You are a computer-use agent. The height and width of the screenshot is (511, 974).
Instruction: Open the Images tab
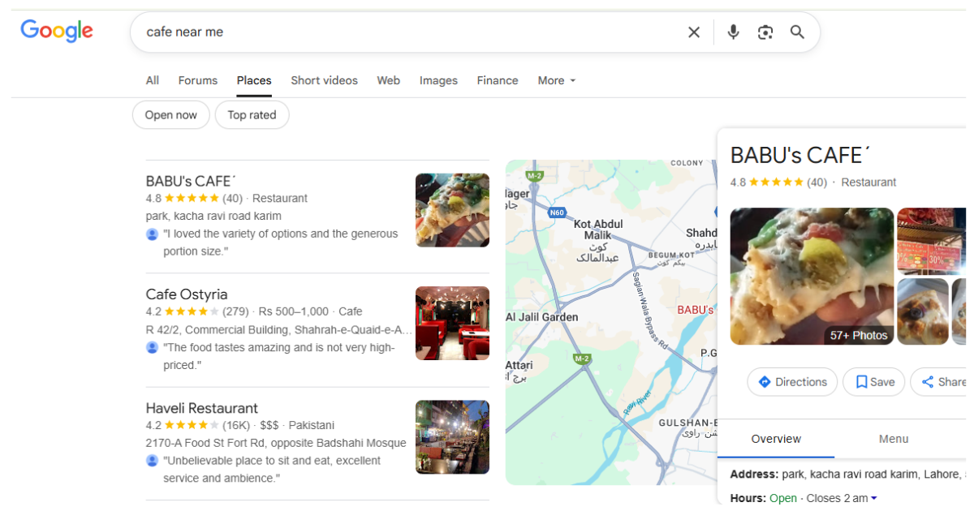pyautogui.click(x=438, y=80)
